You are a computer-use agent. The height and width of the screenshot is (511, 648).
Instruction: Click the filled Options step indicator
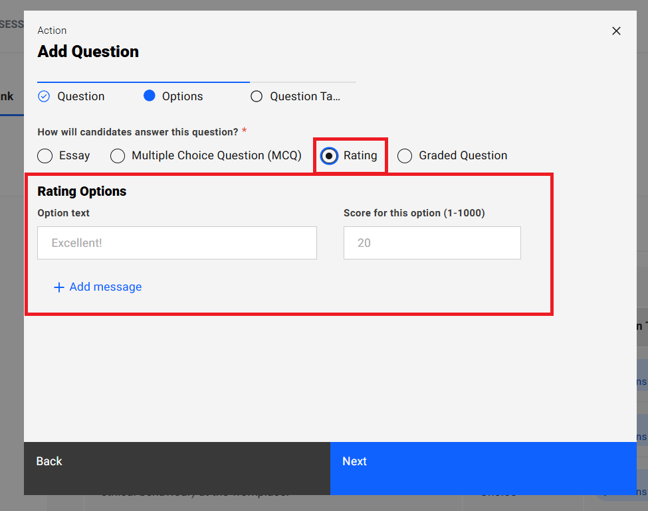point(150,96)
